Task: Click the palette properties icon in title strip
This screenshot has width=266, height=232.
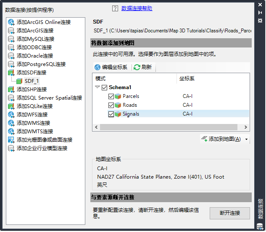Action: pos(260,21)
